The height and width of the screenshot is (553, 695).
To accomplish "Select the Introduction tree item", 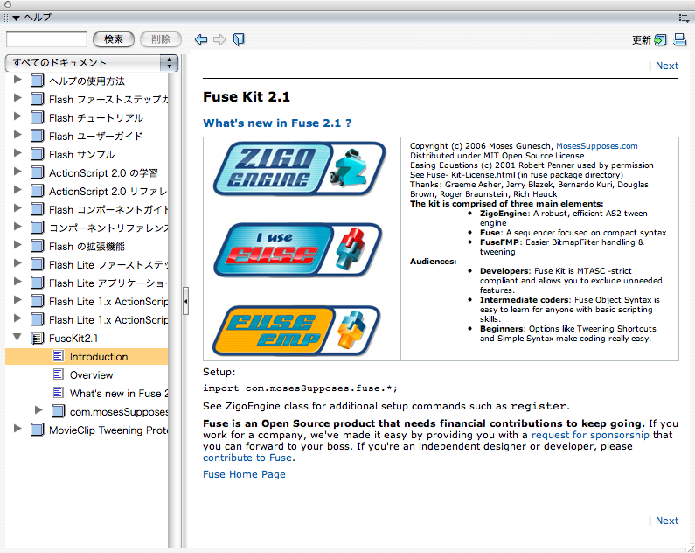I will click(98, 356).
